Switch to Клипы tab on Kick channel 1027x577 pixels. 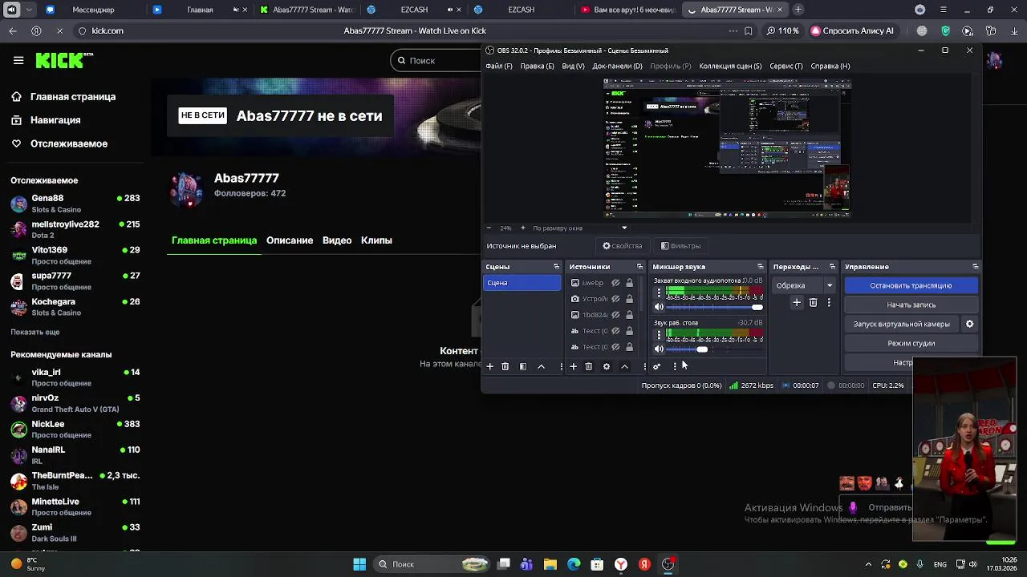(376, 240)
